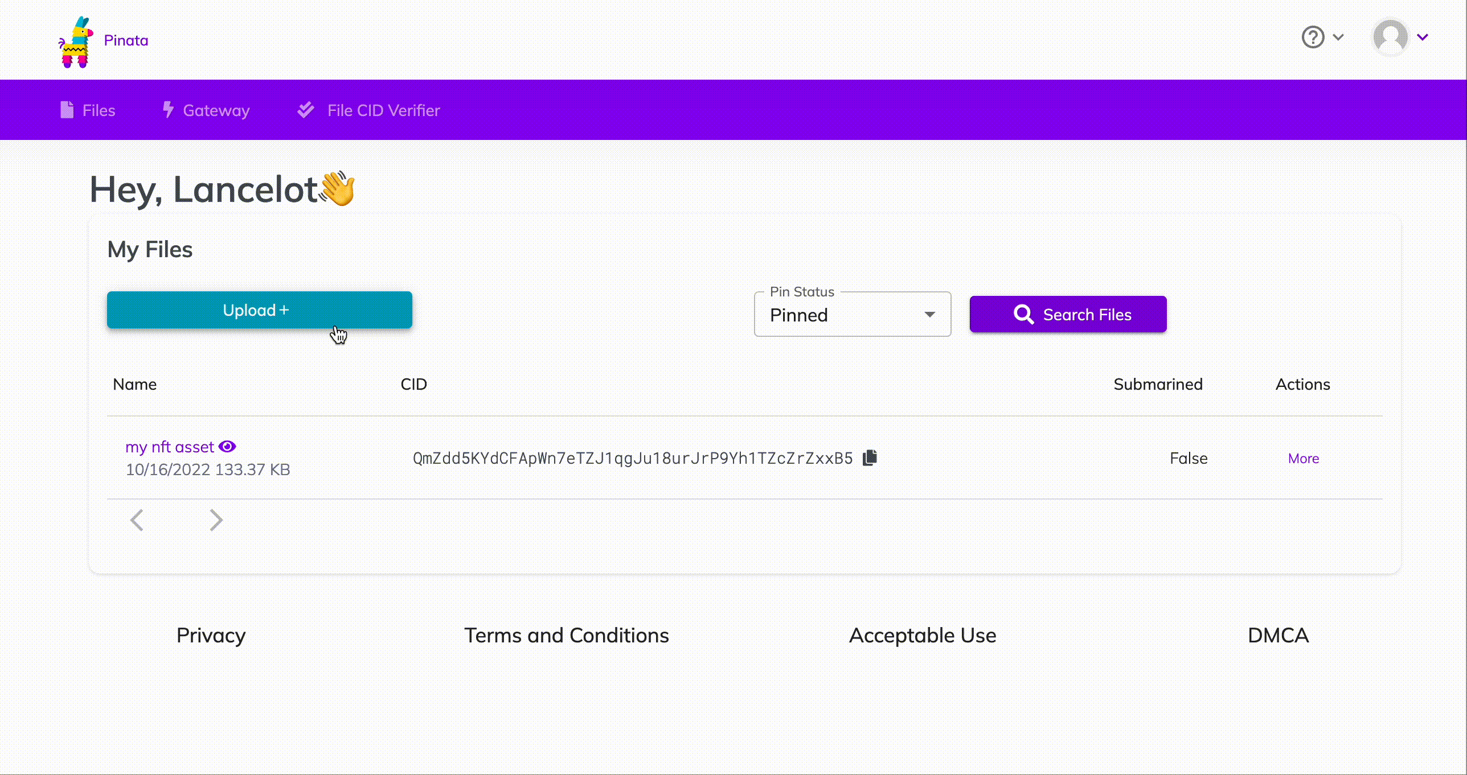Click the next page arrow
Viewport: 1467px width, 775px height.
coord(215,520)
